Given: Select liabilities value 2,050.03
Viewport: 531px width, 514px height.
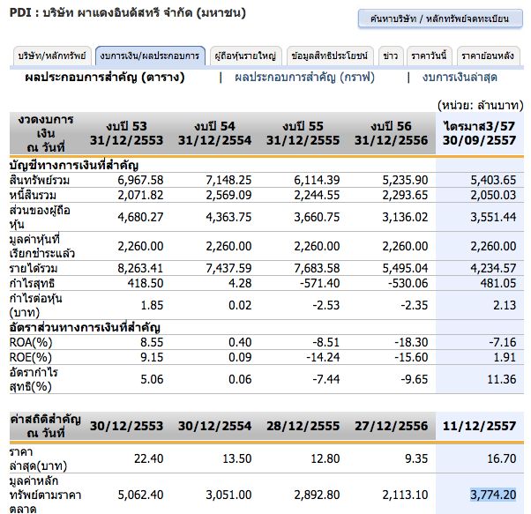Looking at the screenshot, I should click(493, 195).
